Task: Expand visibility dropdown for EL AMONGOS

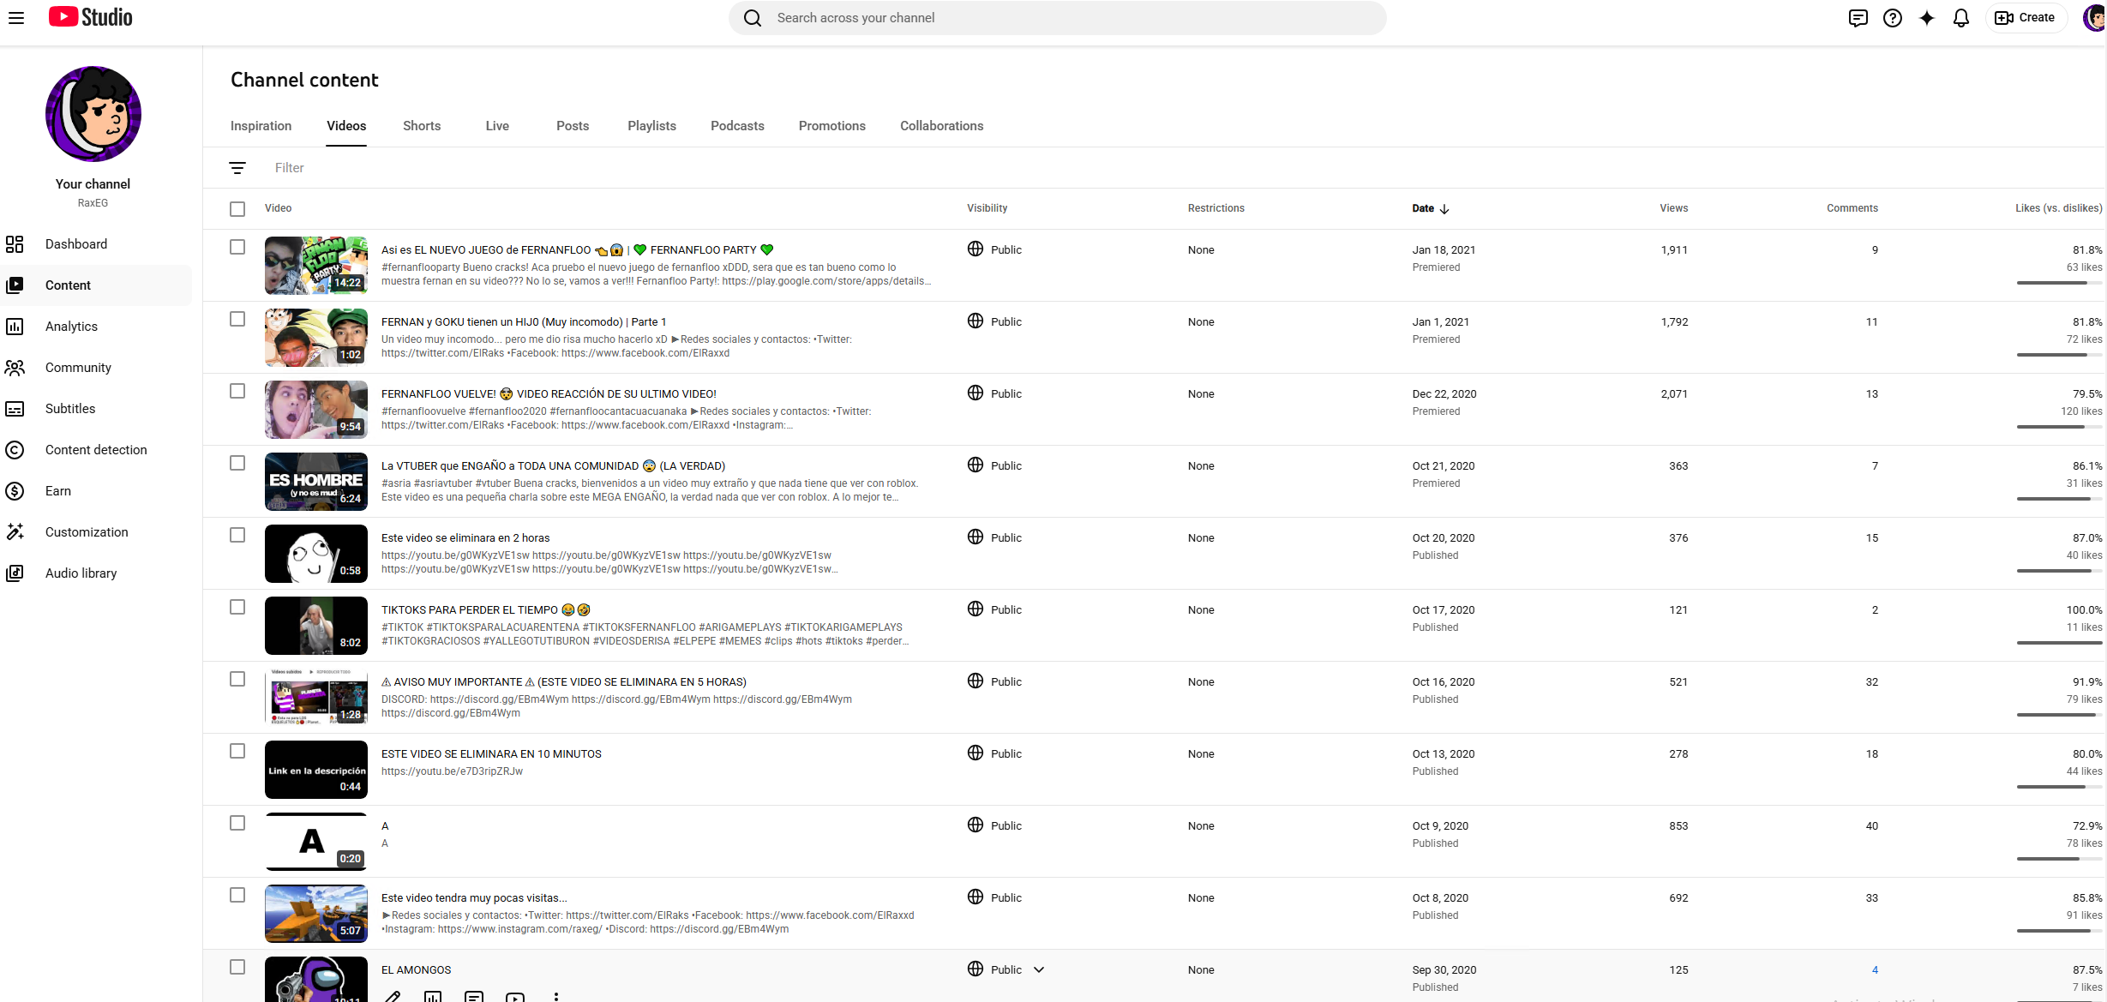Action: coord(1039,969)
